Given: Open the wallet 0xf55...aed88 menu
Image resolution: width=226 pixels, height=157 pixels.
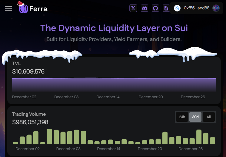Looking at the screenshot, I should pos(197,8).
